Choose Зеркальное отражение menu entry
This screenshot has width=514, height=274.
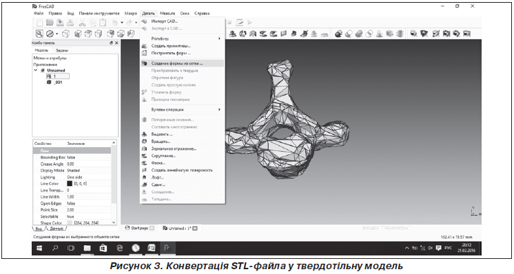coord(183,148)
